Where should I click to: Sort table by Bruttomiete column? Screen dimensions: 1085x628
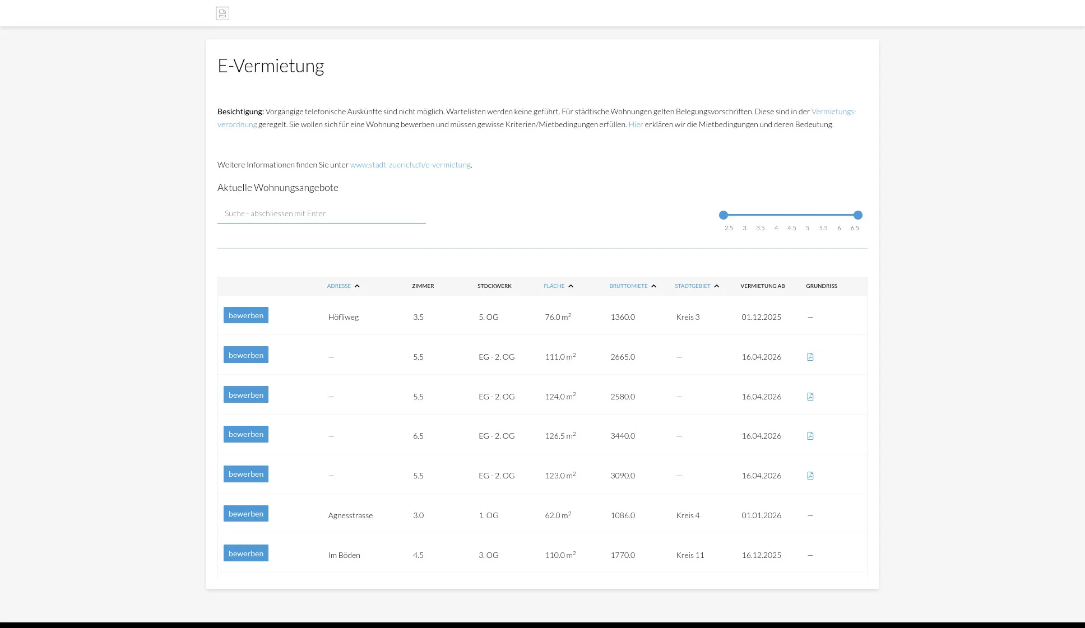[x=628, y=286]
